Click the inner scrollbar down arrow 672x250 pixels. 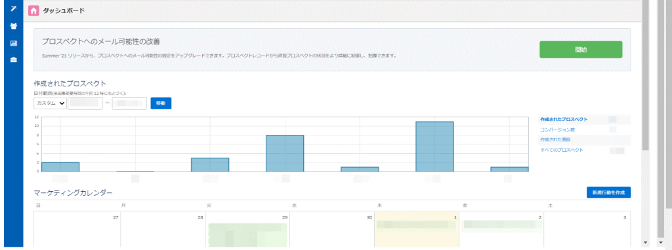click(646, 243)
